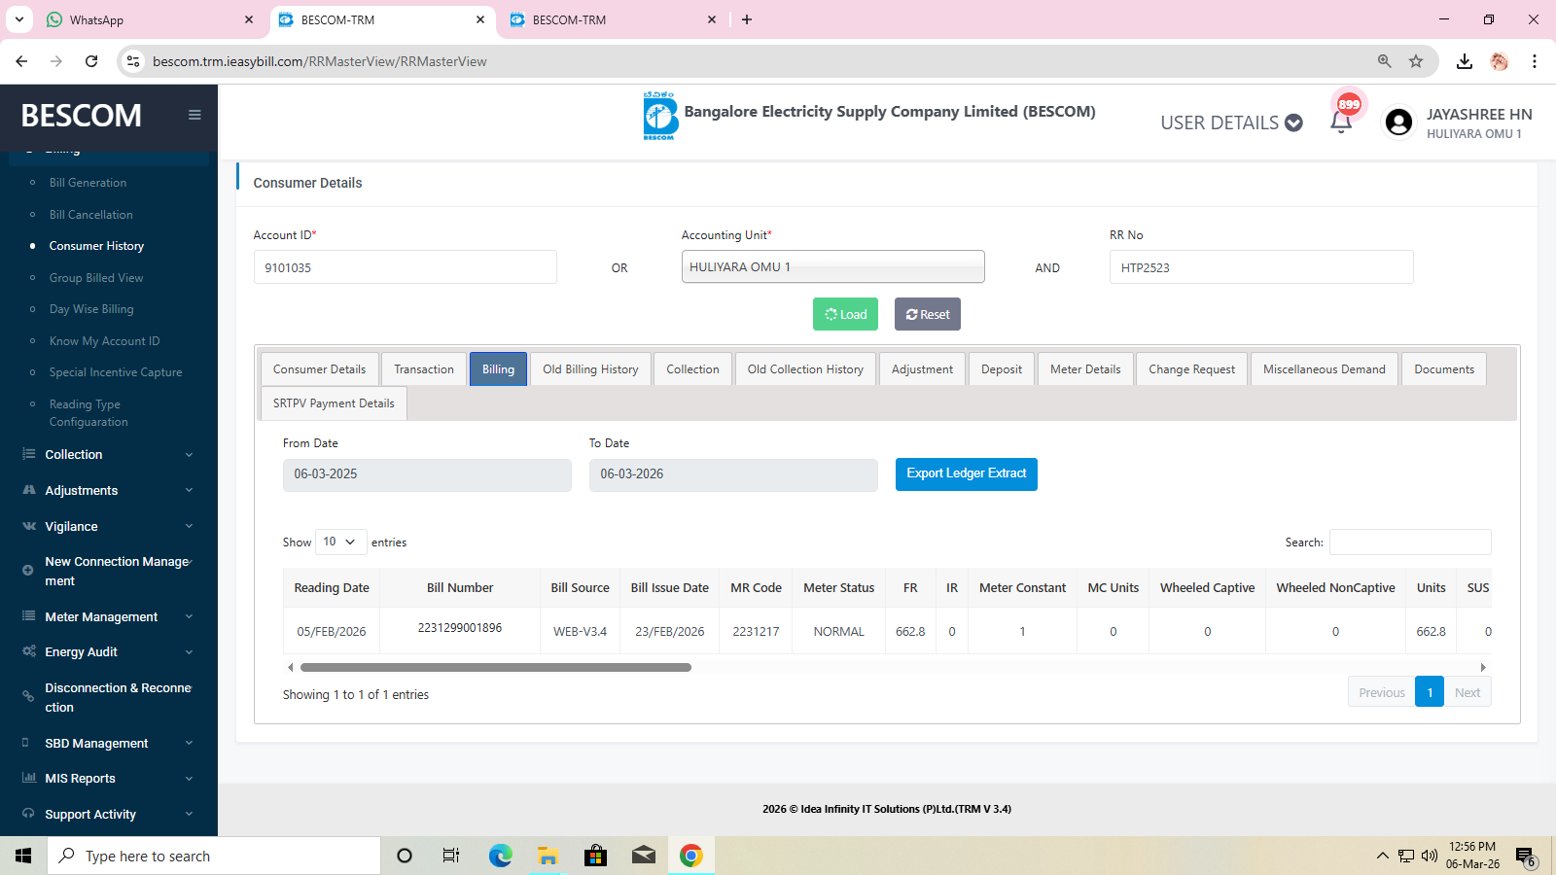1556x875 pixels.
Task: Reload the page
Action: click(x=91, y=61)
